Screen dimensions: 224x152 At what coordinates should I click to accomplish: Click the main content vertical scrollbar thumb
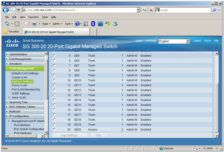click(217, 107)
